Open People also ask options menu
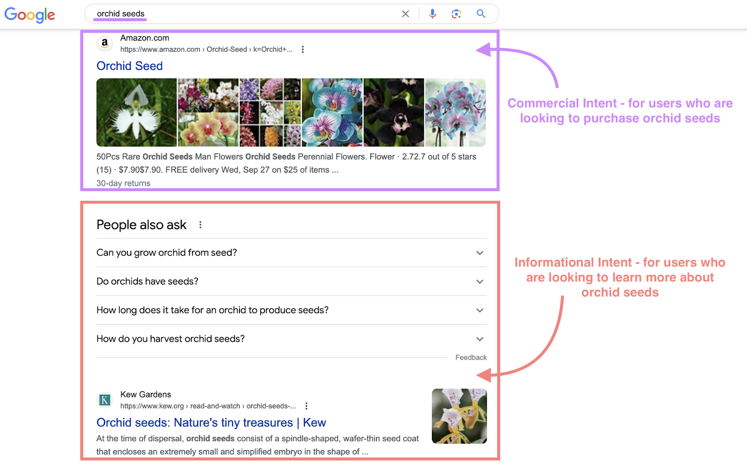 pos(200,225)
